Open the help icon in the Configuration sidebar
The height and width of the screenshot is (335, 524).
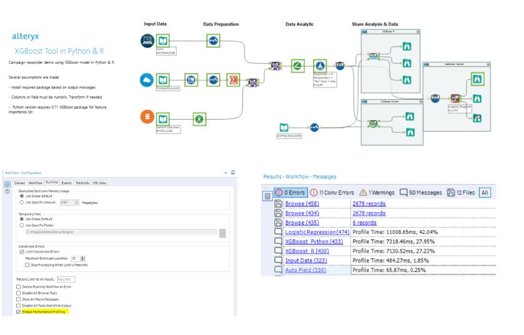coord(7,192)
